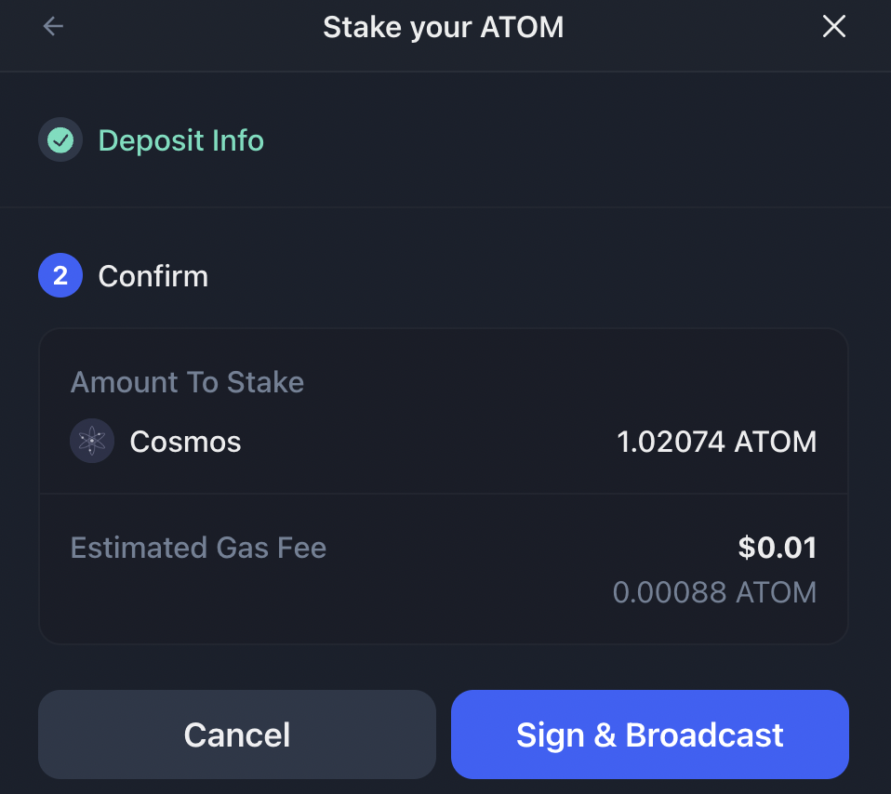Click the Cosmos atom logo icon
This screenshot has height=794, width=891.
92,441
